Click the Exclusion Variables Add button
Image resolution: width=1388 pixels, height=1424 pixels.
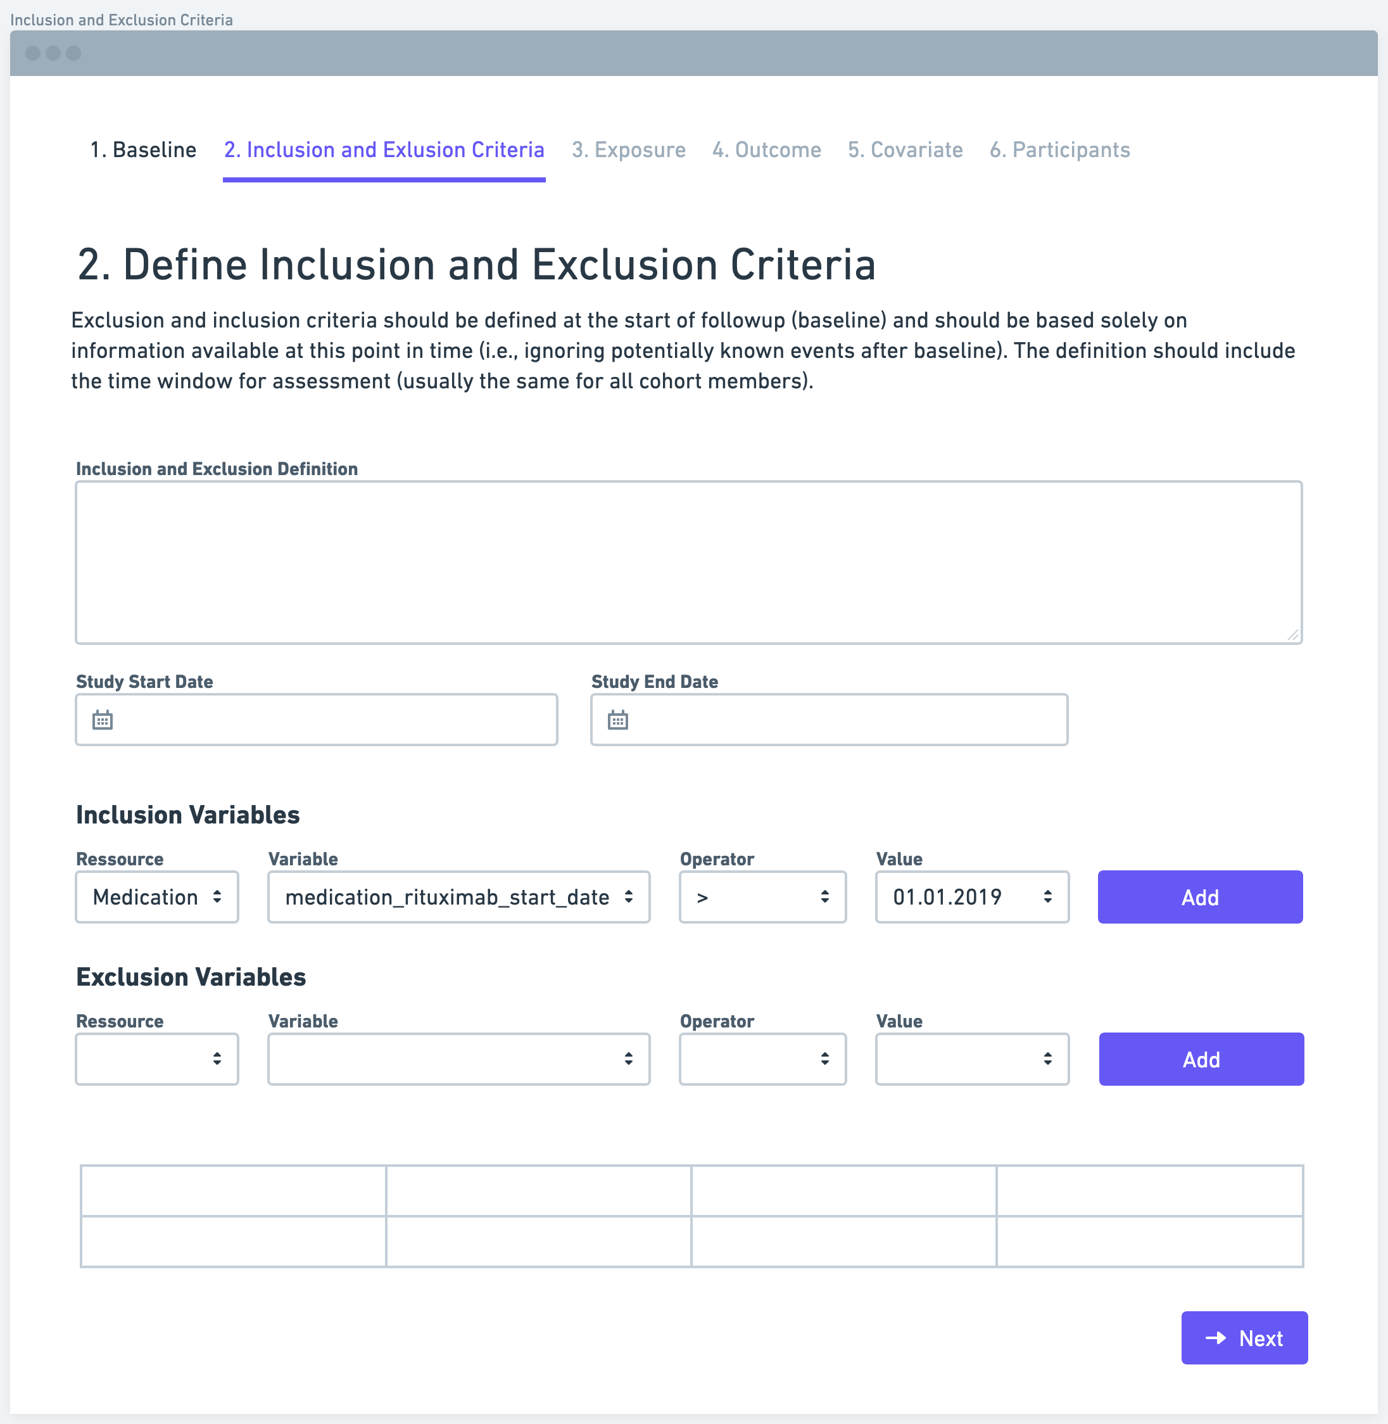pyautogui.click(x=1200, y=1059)
